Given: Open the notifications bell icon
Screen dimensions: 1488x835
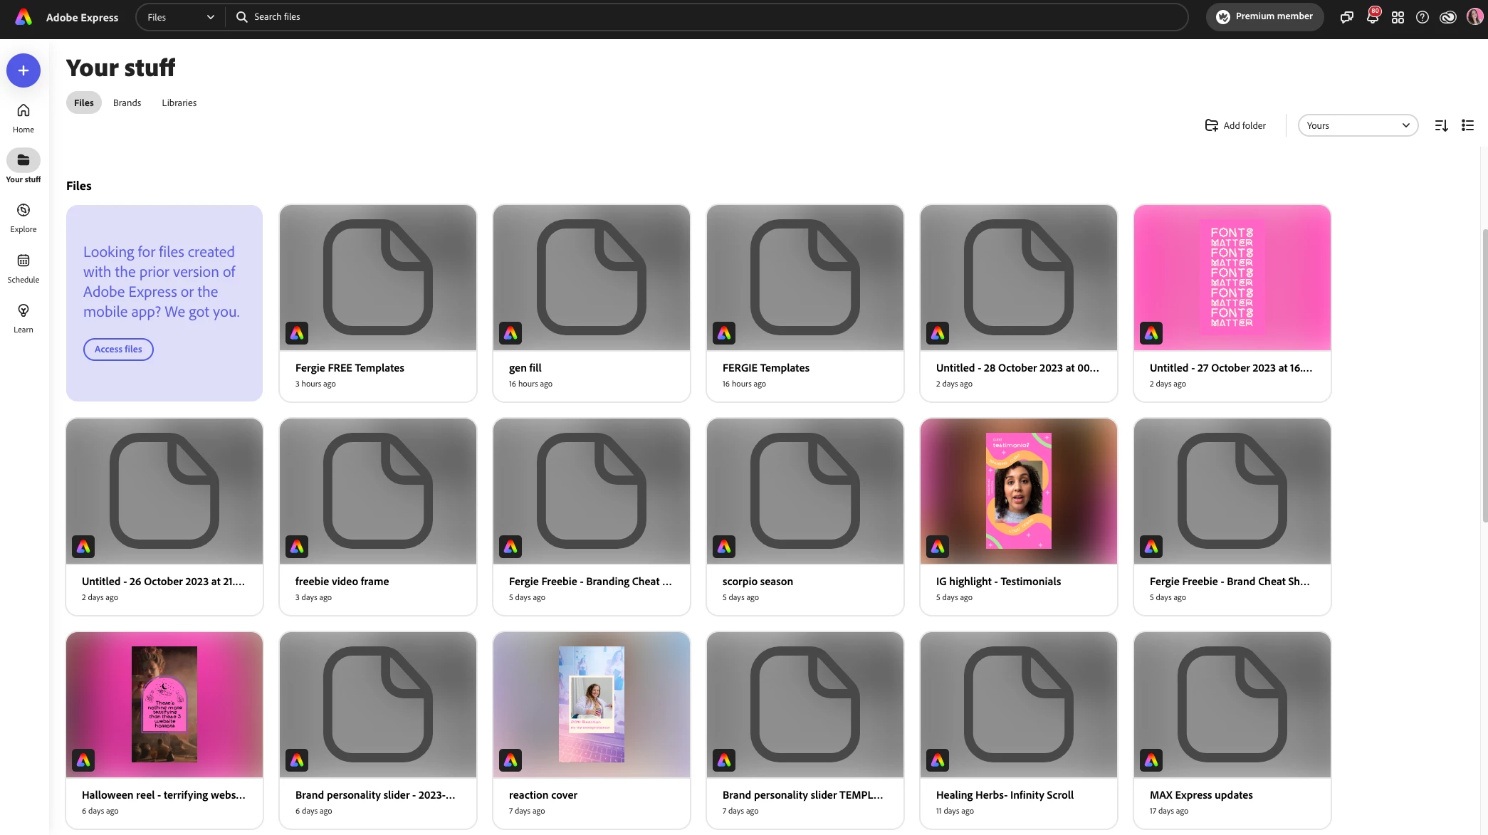Looking at the screenshot, I should tap(1372, 17).
